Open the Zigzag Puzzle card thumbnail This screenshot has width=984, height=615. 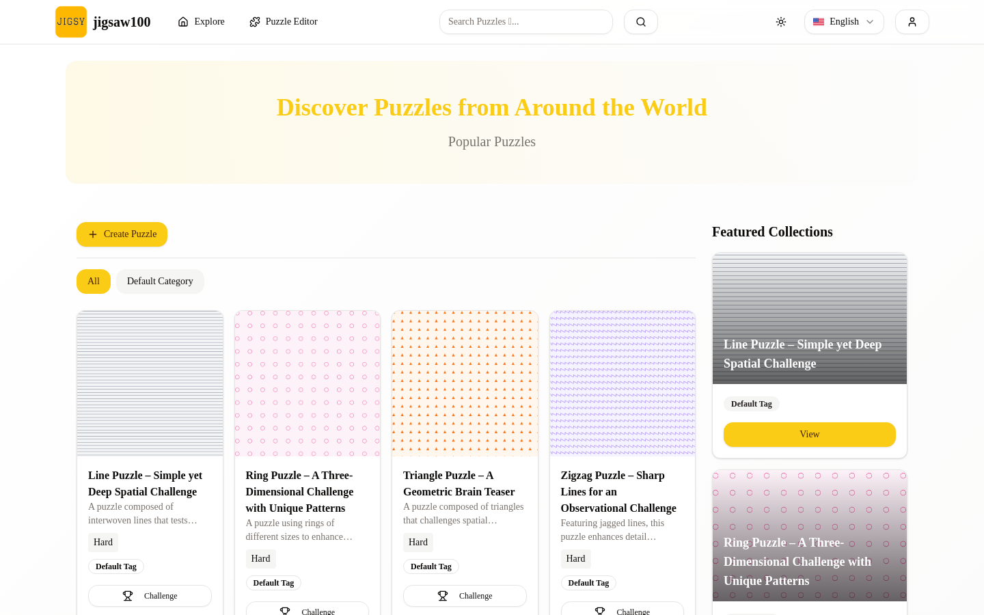click(x=623, y=383)
